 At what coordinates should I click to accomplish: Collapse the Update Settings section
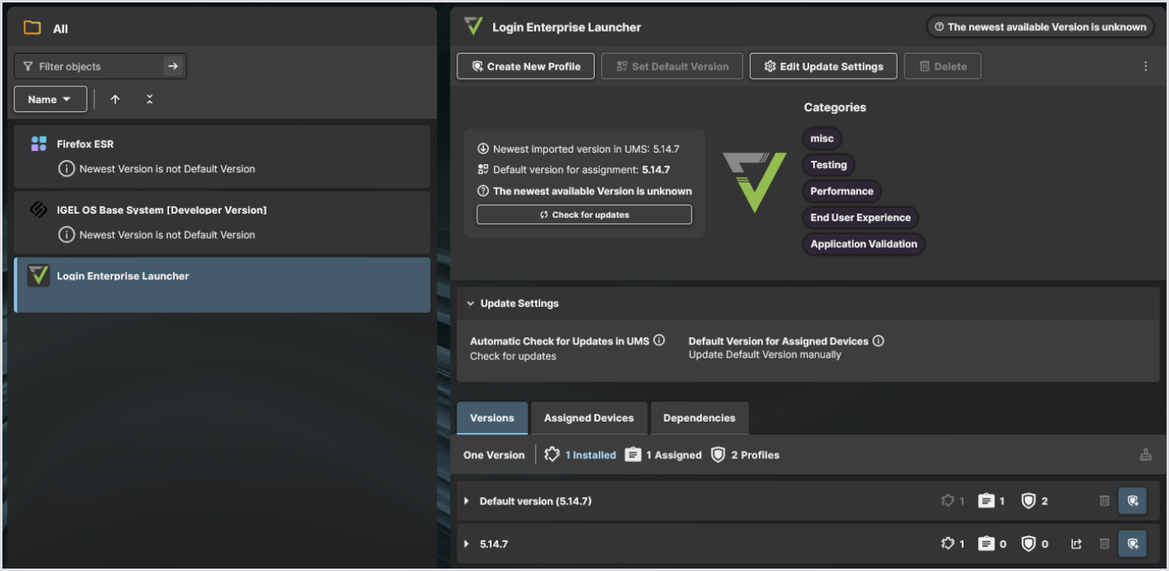[x=471, y=303]
